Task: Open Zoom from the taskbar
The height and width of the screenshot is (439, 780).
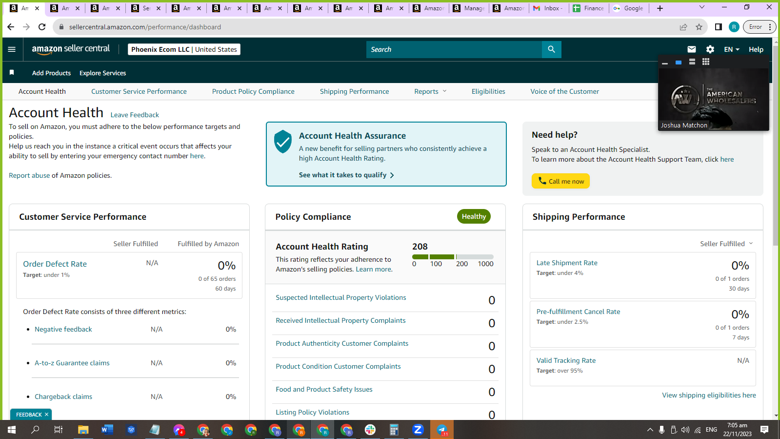Action: (418, 430)
